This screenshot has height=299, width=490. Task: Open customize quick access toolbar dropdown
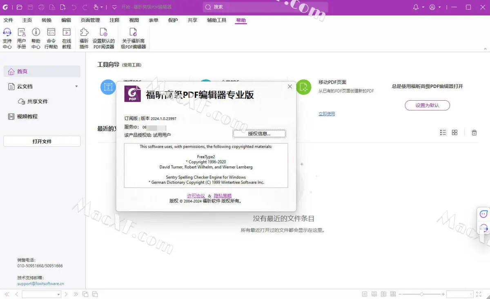(114, 7)
